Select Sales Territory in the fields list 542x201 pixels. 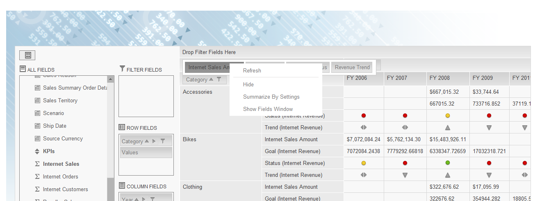click(60, 100)
